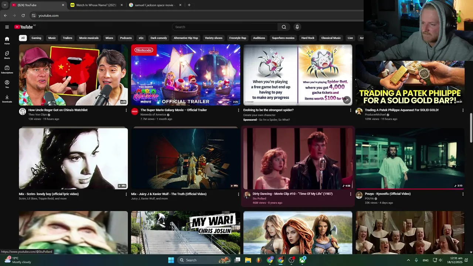The height and width of the screenshot is (266, 473).
Task: Open Downloads in the sidebar
Action: point(7,99)
